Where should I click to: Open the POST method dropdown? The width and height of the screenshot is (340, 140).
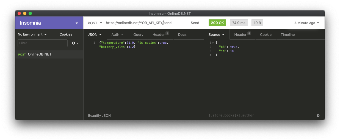[x=95, y=23]
